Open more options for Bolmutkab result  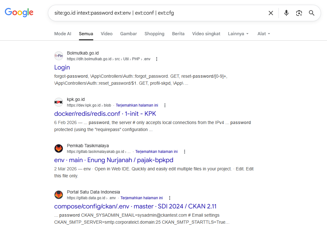[157, 59]
